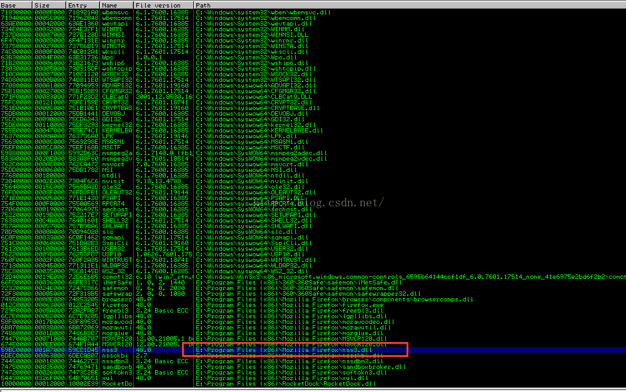Click file version 9.18.13.4788
Viewport: 626px width, 392px height.
(x=158, y=181)
